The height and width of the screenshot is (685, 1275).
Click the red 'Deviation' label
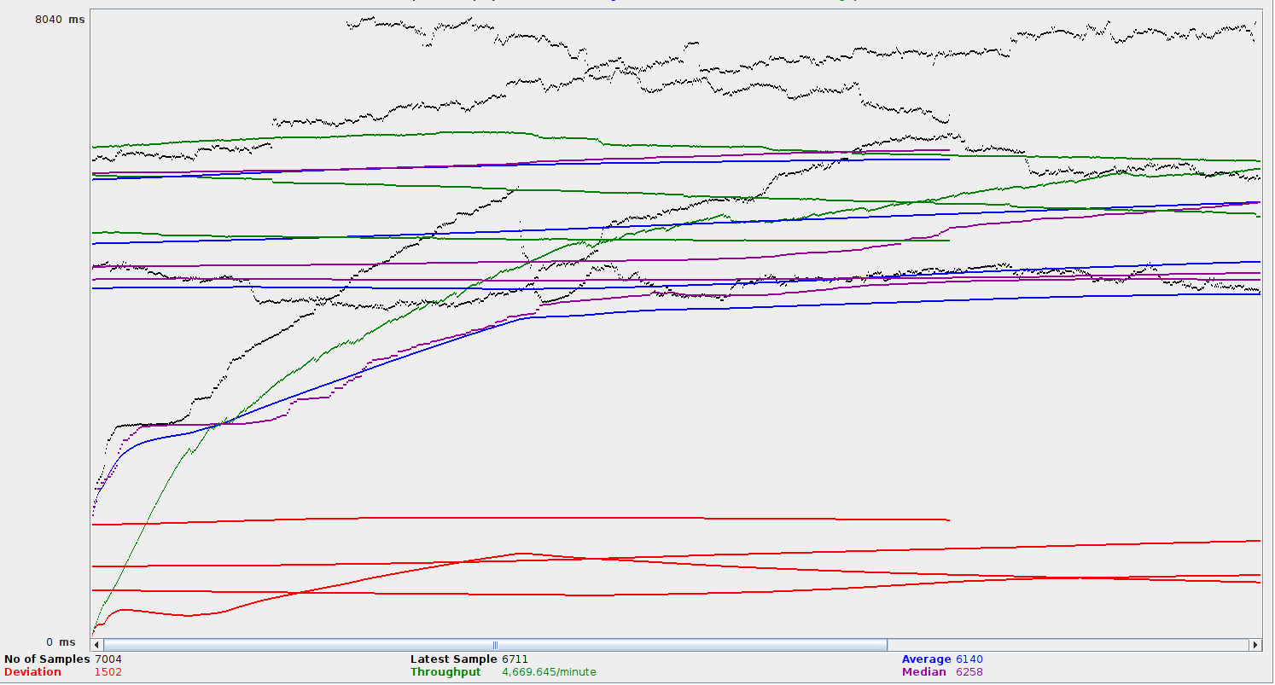click(32, 672)
